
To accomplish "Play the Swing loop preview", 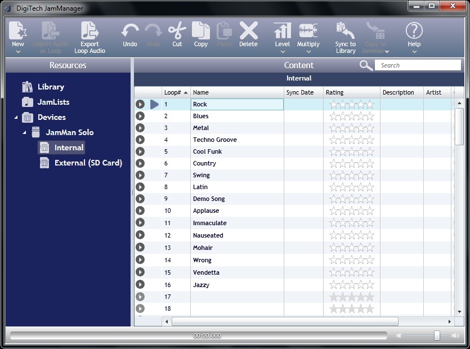I will click(x=140, y=175).
